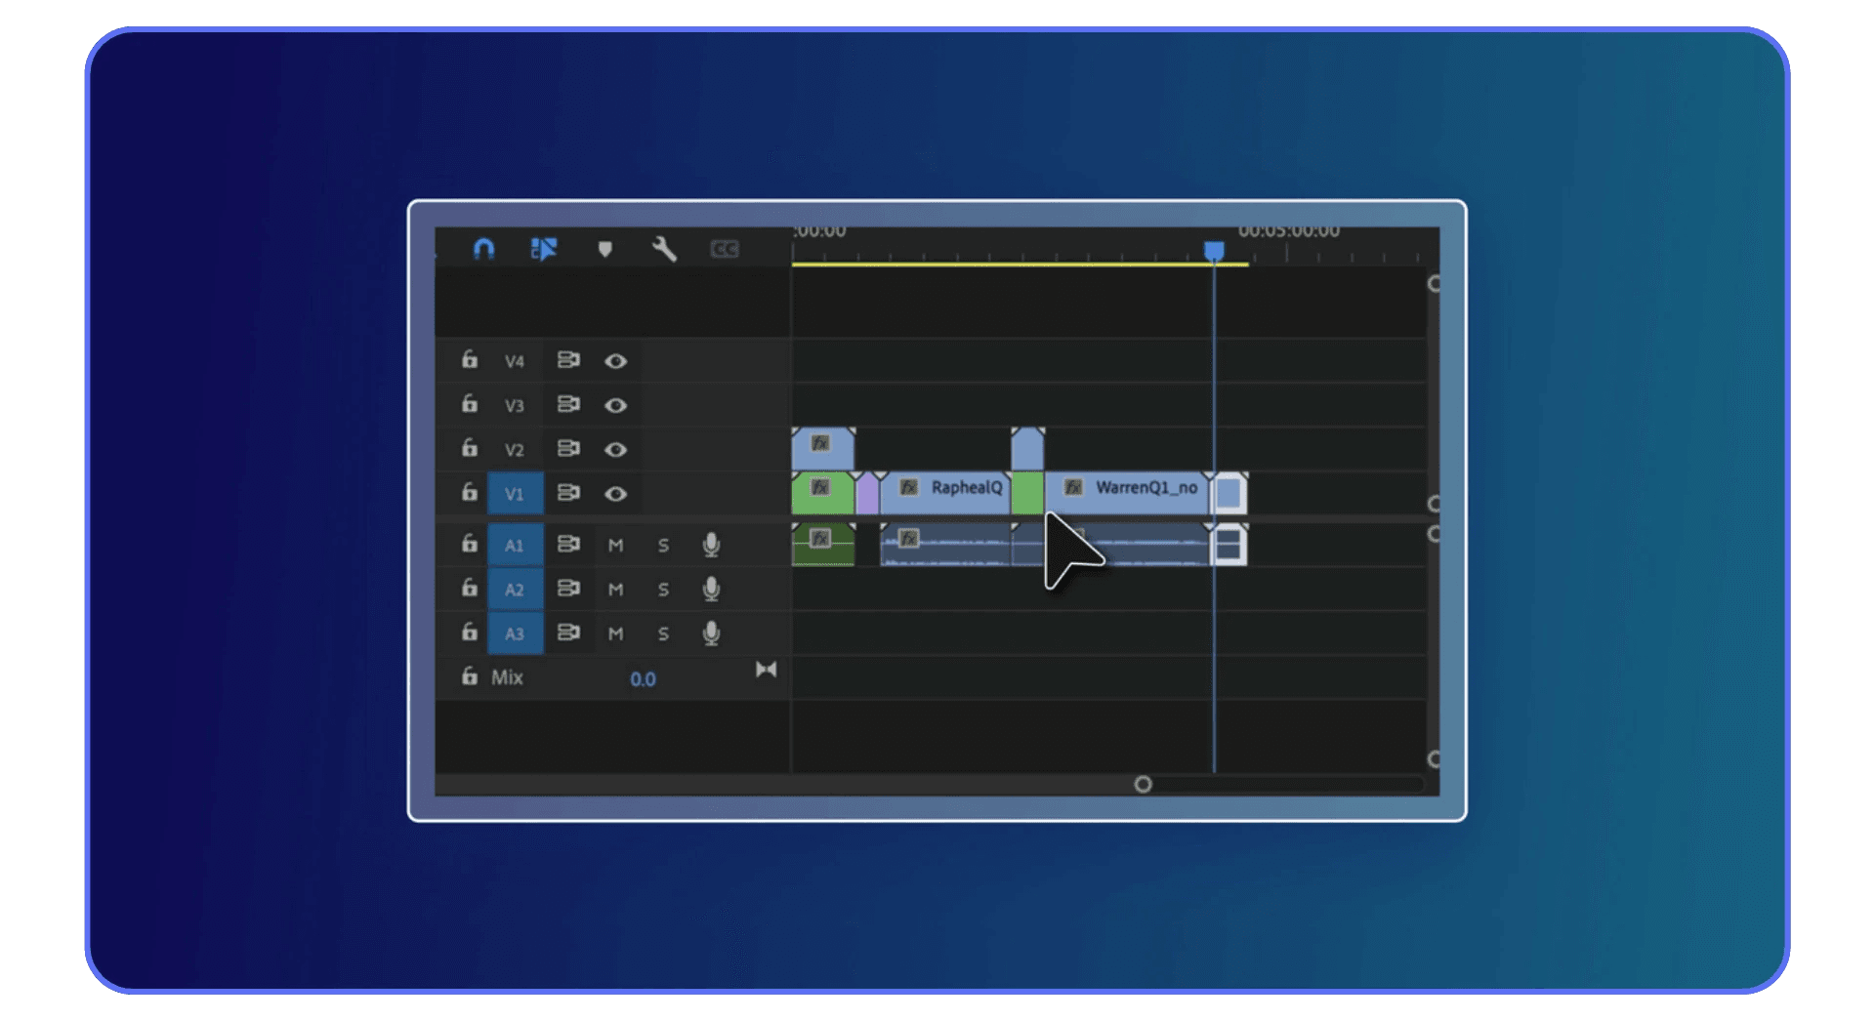Toggle V4 track output eye icon

pos(615,360)
